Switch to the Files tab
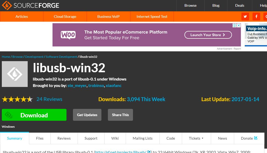 point(40,138)
